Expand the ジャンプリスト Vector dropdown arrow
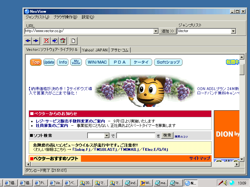250x187 pixels. [x=233, y=31]
